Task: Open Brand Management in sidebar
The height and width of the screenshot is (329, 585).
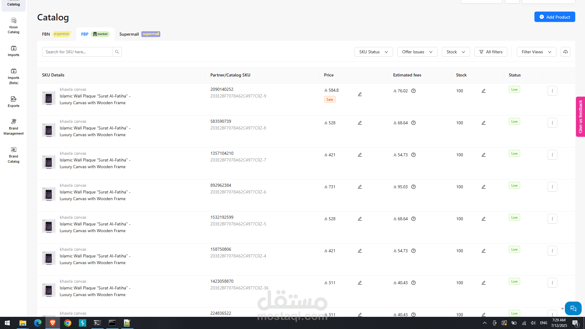Action: [x=13, y=127]
